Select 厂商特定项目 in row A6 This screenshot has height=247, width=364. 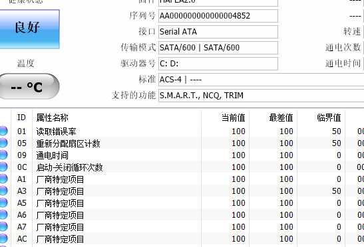(x=60, y=215)
